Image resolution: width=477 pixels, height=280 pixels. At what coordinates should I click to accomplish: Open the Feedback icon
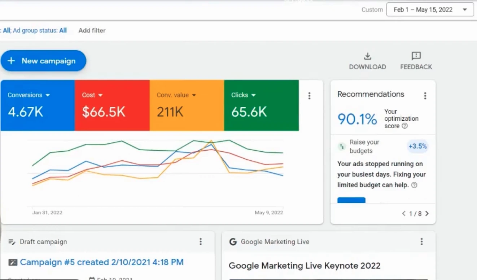click(416, 56)
